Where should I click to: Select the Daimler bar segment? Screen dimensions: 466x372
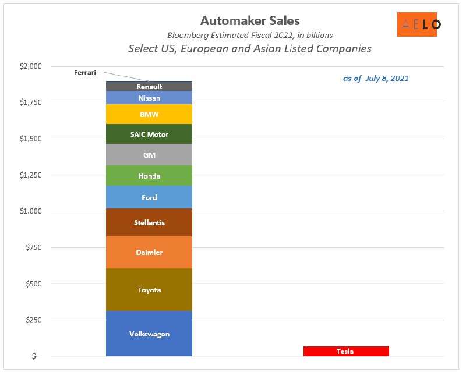pyautogui.click(x=149, y=252)
